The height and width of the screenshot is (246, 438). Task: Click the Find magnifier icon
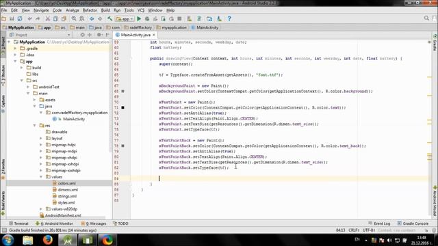[x=74, y=18]
